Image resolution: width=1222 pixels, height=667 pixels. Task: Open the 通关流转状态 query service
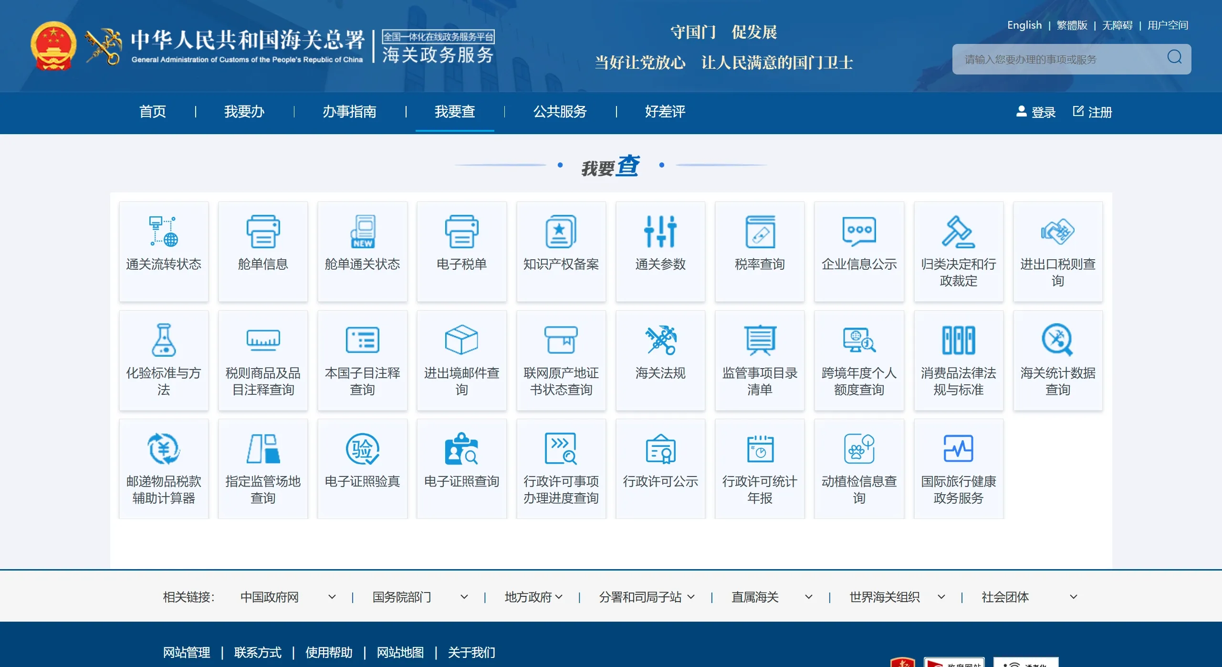click(164, 251)
